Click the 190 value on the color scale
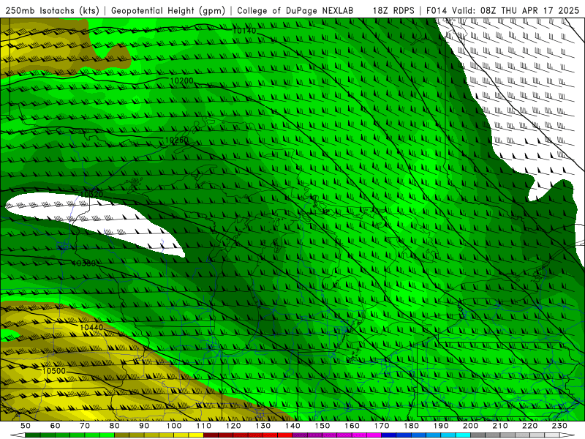The image size is (585, 439). pos(441,426)
